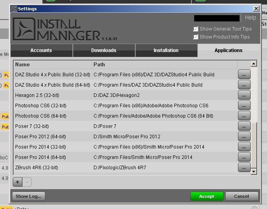This screenshot has width=267, height=209.
Task: Click path C:/Program Files/DAZ 3D/DAZStudio4 Public Build
Action: pyautogui.click(x=148, y=85)
